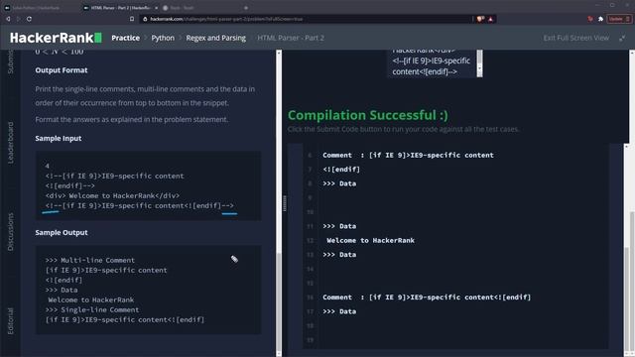
Task: Click the browser Update button
Action: [x=619, y=19]
